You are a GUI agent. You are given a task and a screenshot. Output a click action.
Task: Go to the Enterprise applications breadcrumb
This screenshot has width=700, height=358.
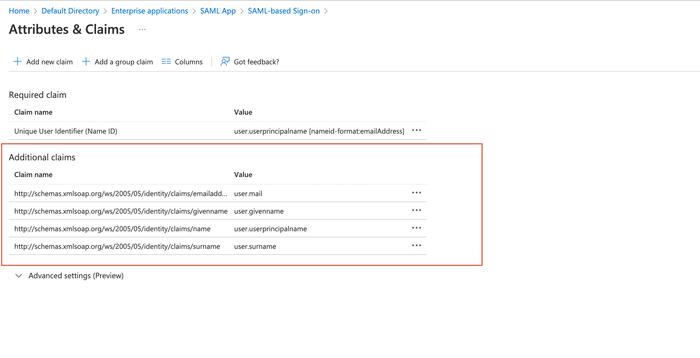click(x=150, y=11)
